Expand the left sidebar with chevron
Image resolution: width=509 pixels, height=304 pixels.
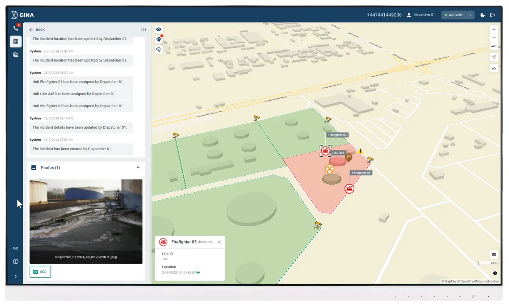tap(16, 276)
